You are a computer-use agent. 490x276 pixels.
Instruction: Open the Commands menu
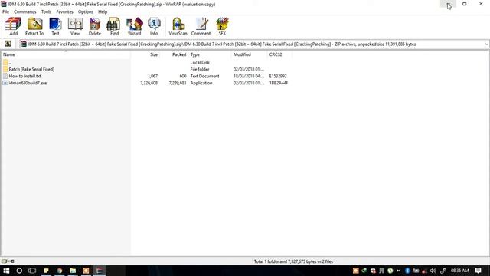[25, 12]
